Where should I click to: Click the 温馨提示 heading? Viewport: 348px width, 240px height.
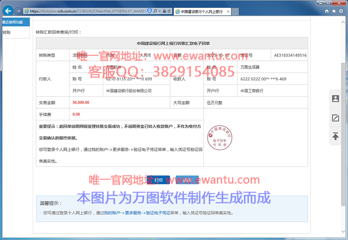point(50,203)
